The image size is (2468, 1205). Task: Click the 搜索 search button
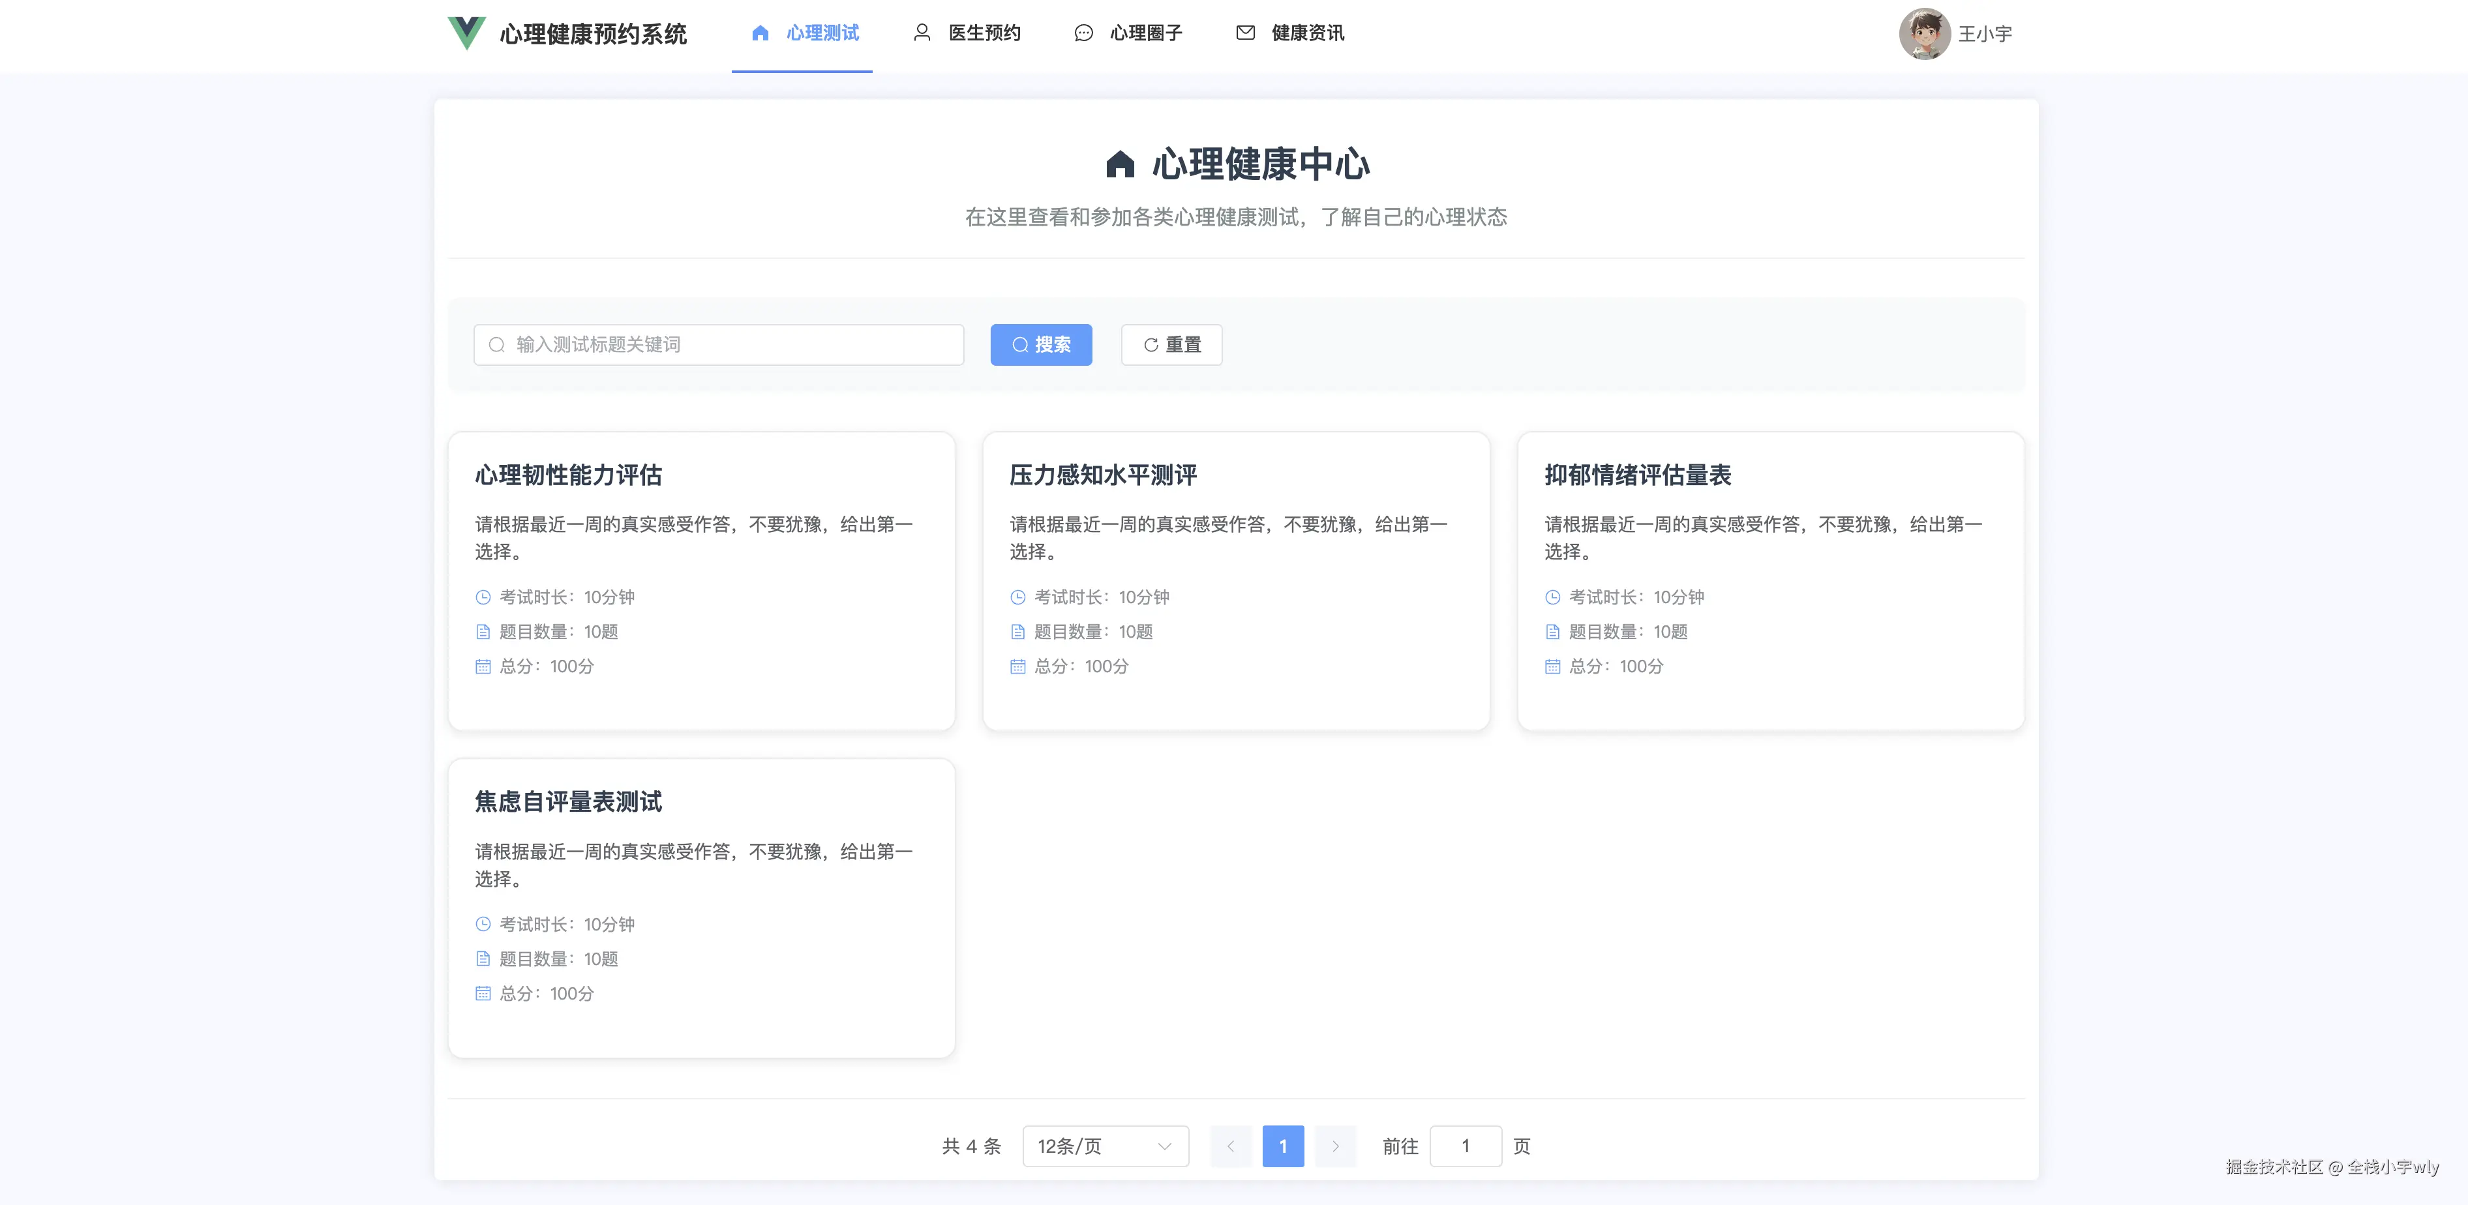[x=1040, y=344]
